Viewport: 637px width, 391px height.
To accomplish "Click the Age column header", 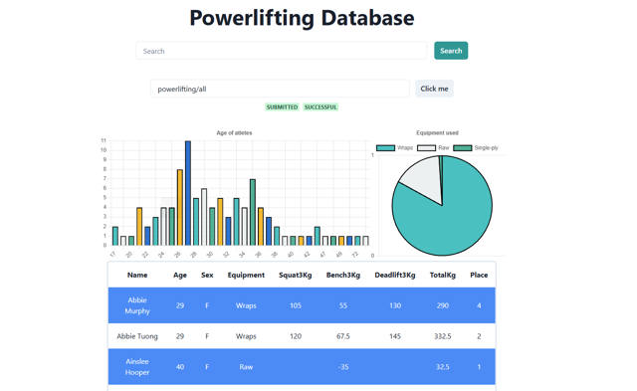I will coord(180,275).
